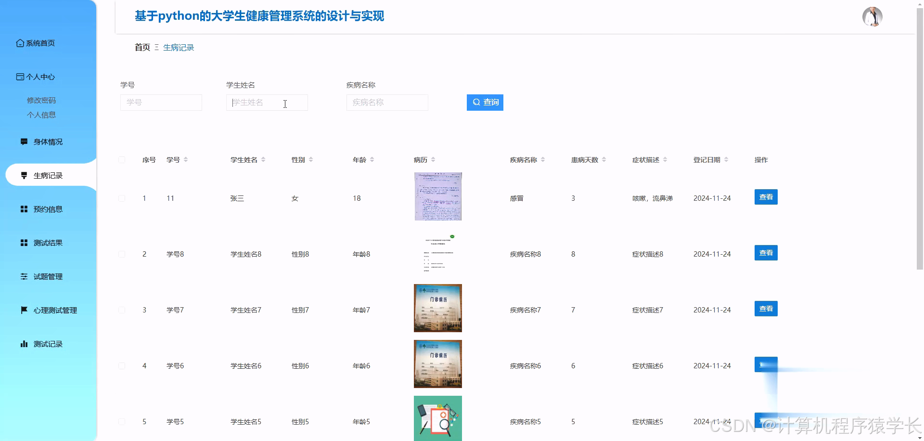The height and width of the screenshot is (441, 924).
Task: Open 病历 thumbnail for 学号6 row
Action: 438,364
